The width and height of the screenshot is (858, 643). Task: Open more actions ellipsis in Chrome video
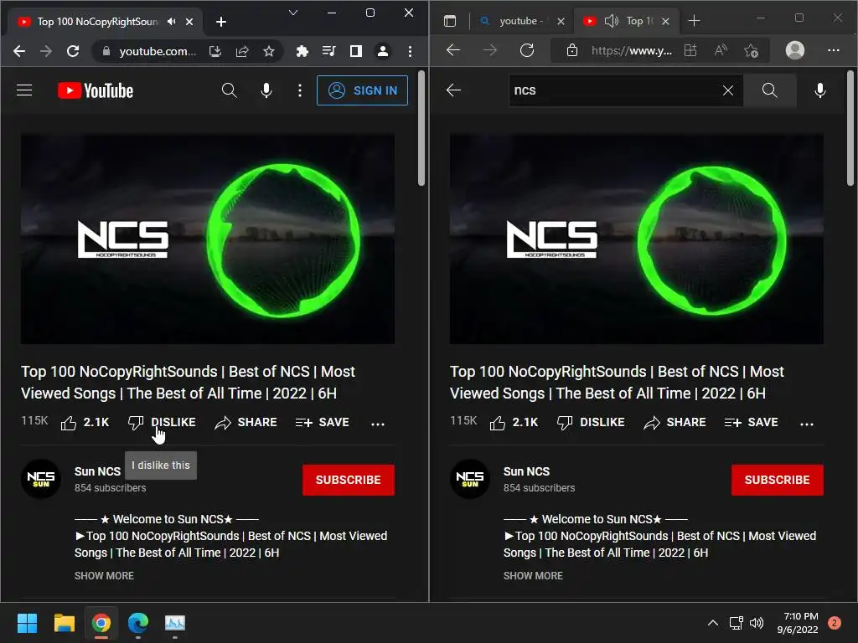(378, 424)
